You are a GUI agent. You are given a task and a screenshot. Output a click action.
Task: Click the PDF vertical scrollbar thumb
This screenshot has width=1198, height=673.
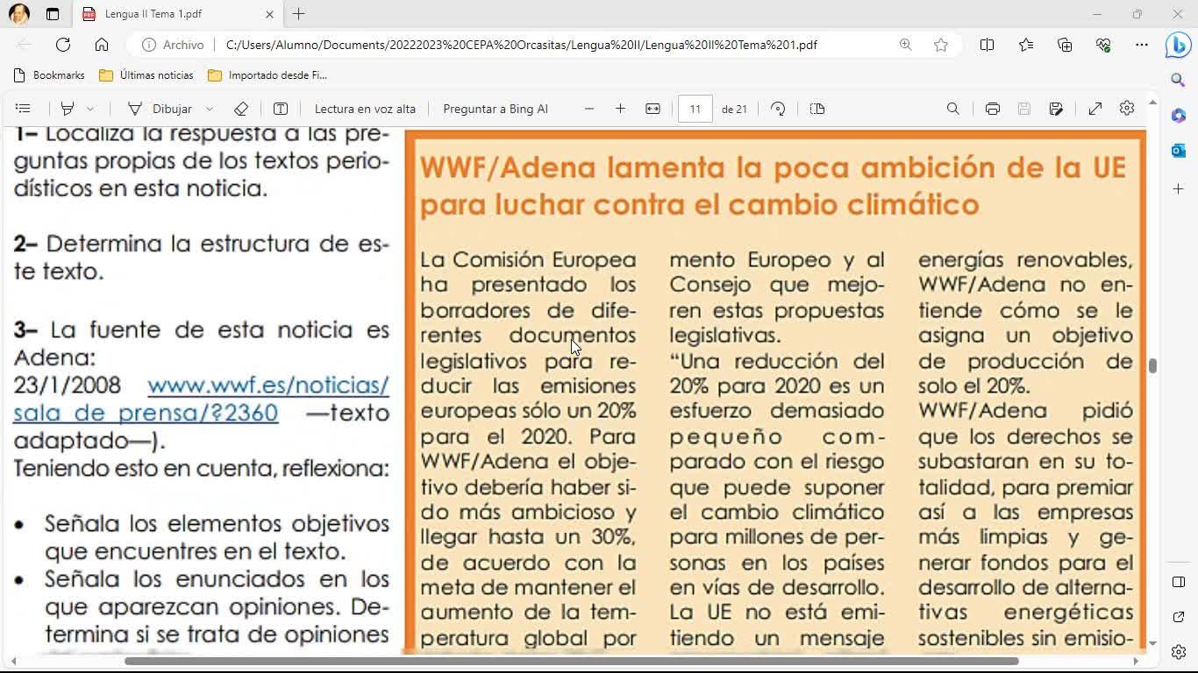click(x=1152, y=366)
